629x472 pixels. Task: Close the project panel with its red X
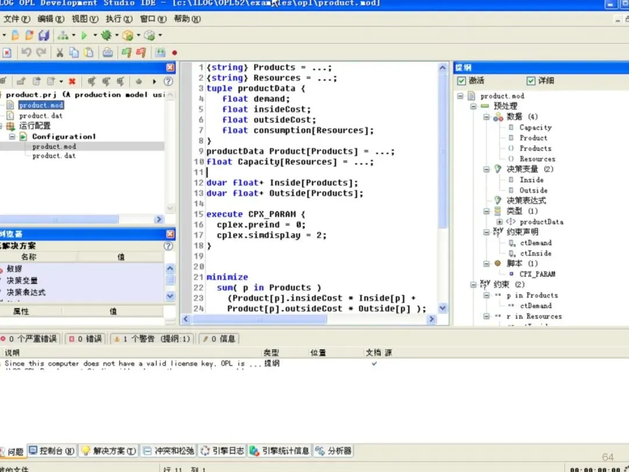pyautogui.click(x=171, y=68)
